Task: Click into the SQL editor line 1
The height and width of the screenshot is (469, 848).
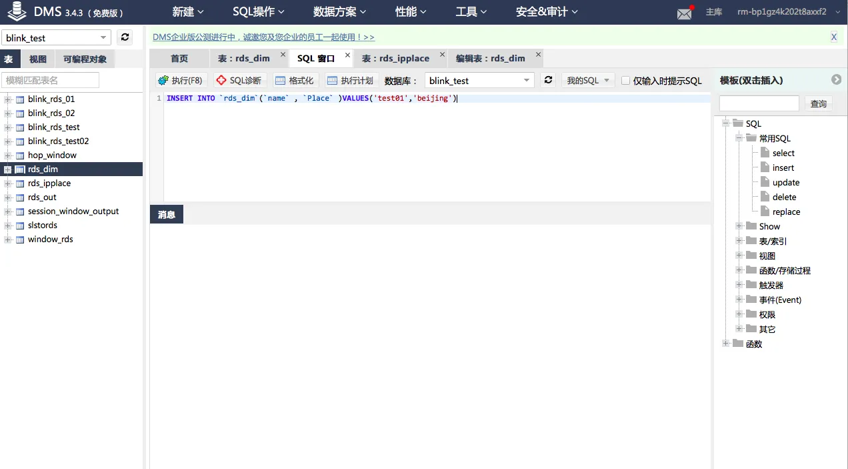Action: coord(437,98)
